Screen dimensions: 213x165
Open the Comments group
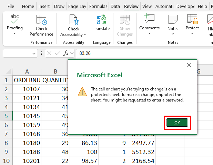pos(149,24)
